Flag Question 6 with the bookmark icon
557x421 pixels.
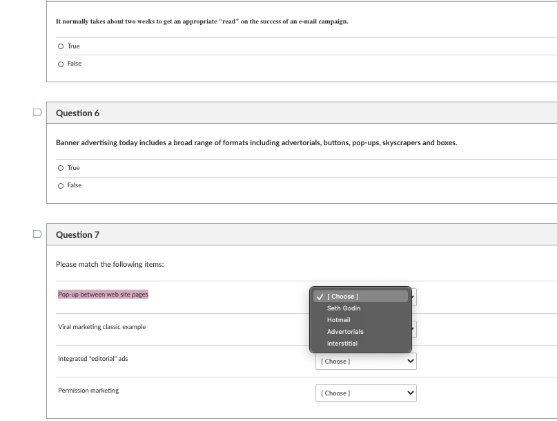click(38, 113)
